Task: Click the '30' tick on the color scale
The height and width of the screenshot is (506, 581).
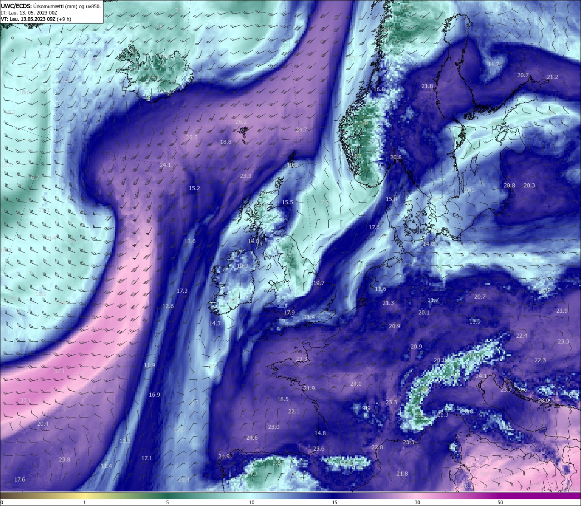Action: coord(417,502)
